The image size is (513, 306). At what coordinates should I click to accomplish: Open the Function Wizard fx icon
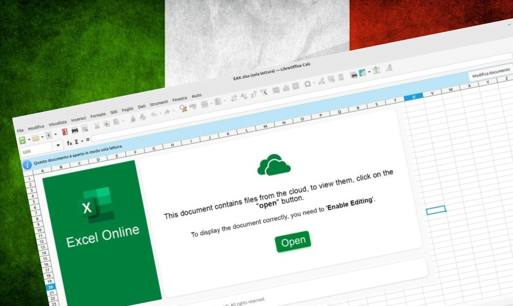(x=69, y=143)
